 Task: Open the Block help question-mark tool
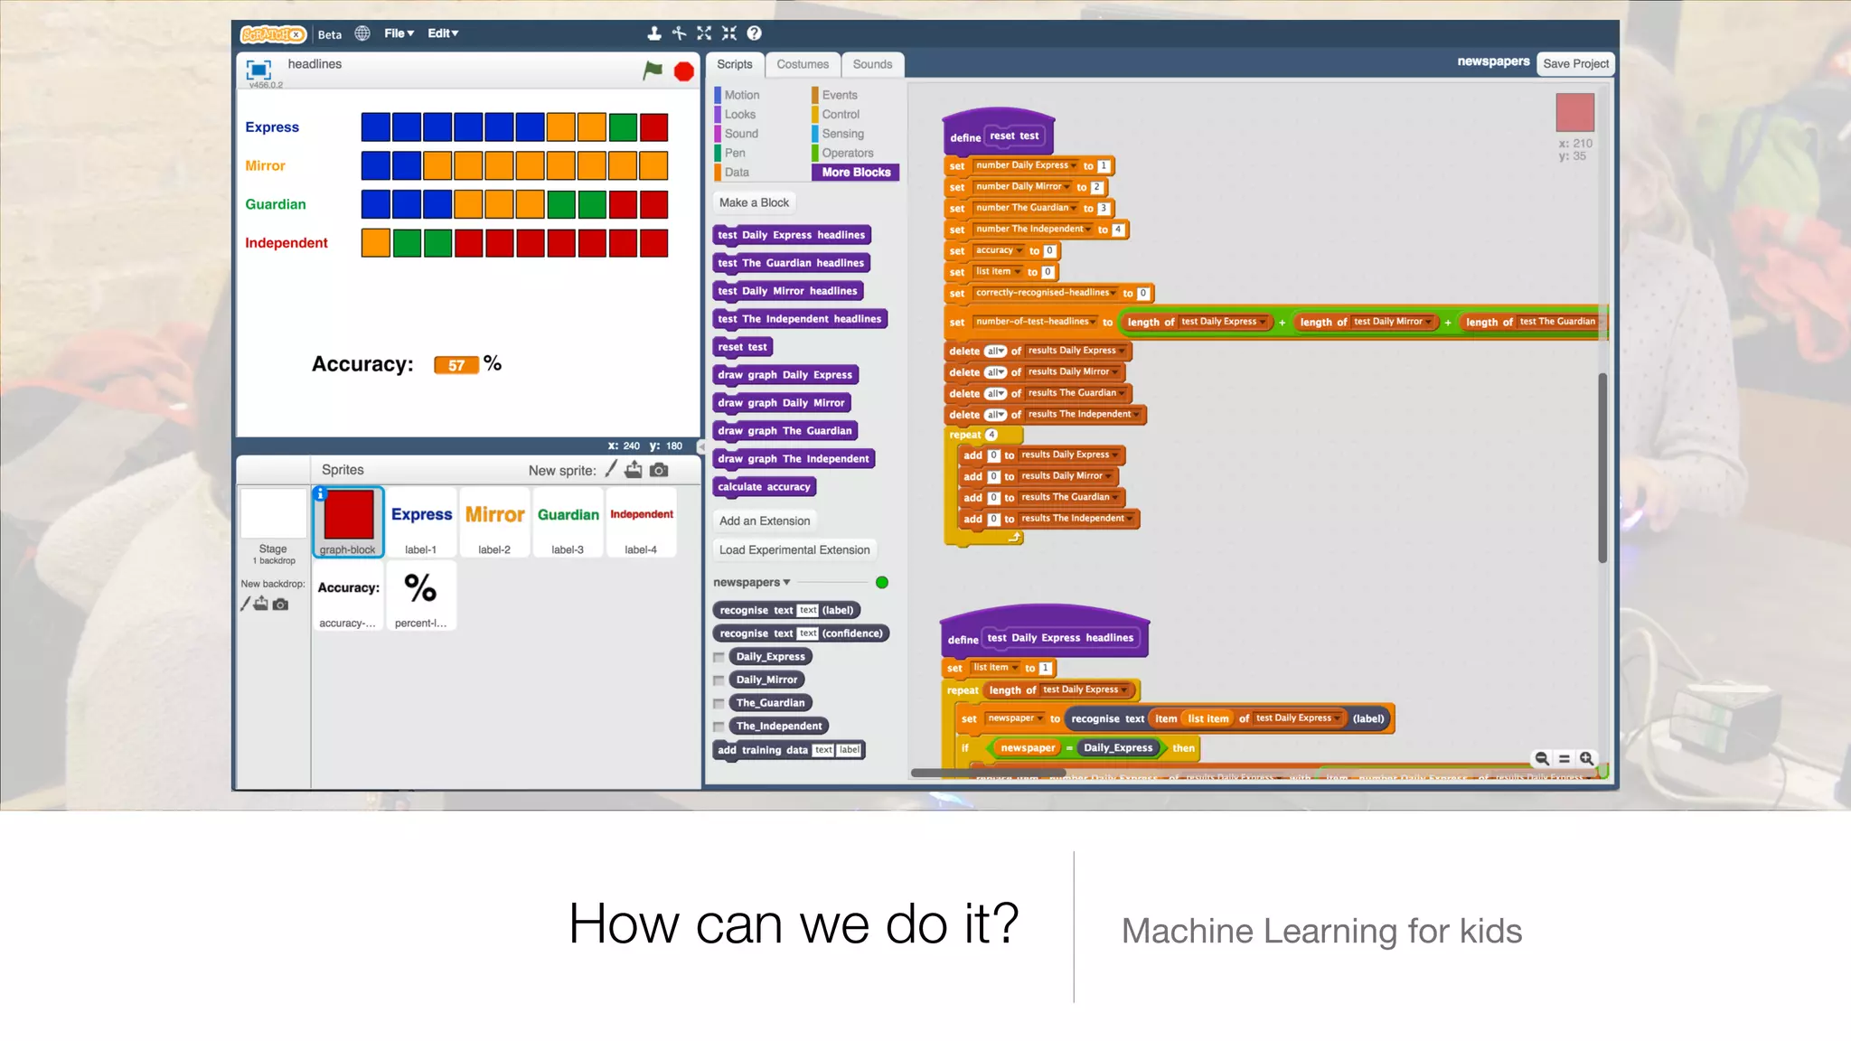755,33
